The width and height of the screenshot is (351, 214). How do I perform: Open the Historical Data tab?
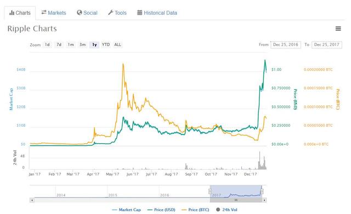coord(157,13)
